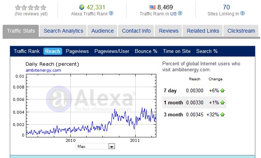Open the Reviews tab
Viewport: 261px width, 158px height.
[x=168, y=31]
